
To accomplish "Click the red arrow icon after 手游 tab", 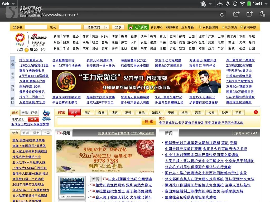I will coord(256,112).
